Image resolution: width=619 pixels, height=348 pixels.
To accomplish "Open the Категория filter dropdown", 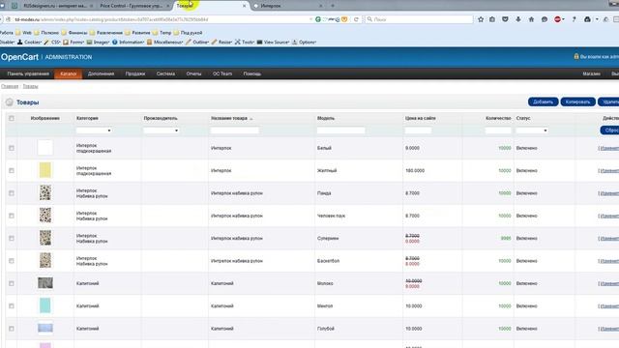I will tap(94, 130).
